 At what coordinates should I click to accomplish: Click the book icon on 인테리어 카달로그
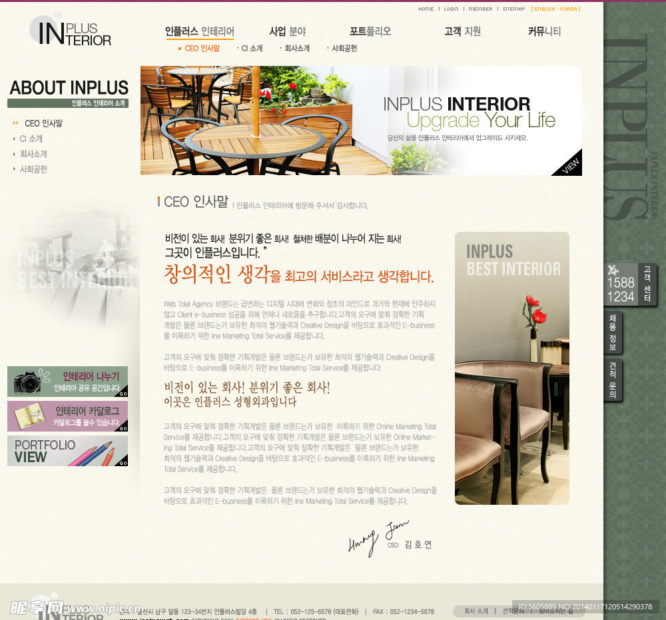[x=29, y=416]
